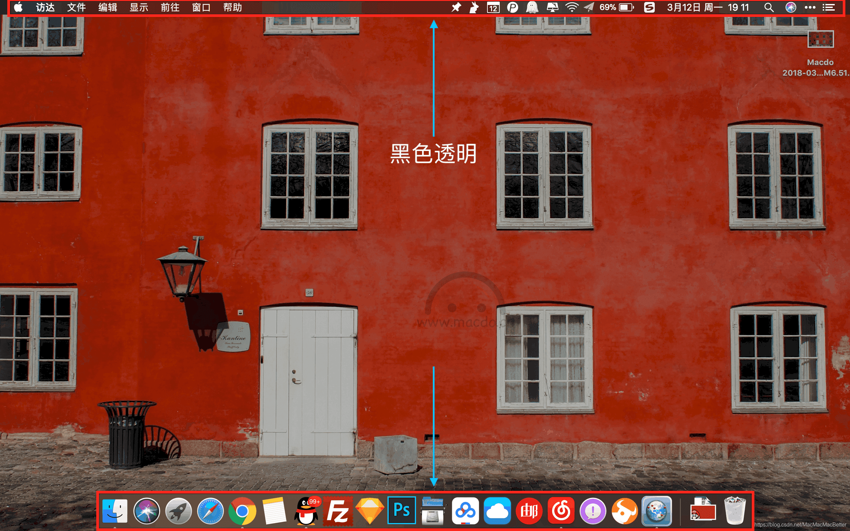Open Launchpad rocket icon

(x=178, y=510)
